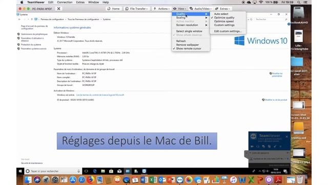Screen dimensions: 328x185
Task: Open the Actions dropdown in toolbar
Action: pos(161,9)
